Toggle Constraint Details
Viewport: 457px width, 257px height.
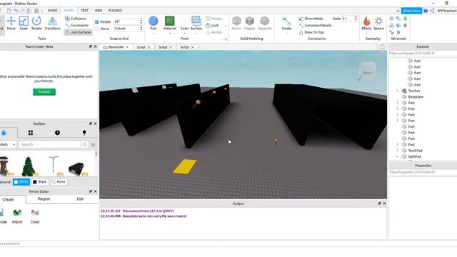(315, 26)
